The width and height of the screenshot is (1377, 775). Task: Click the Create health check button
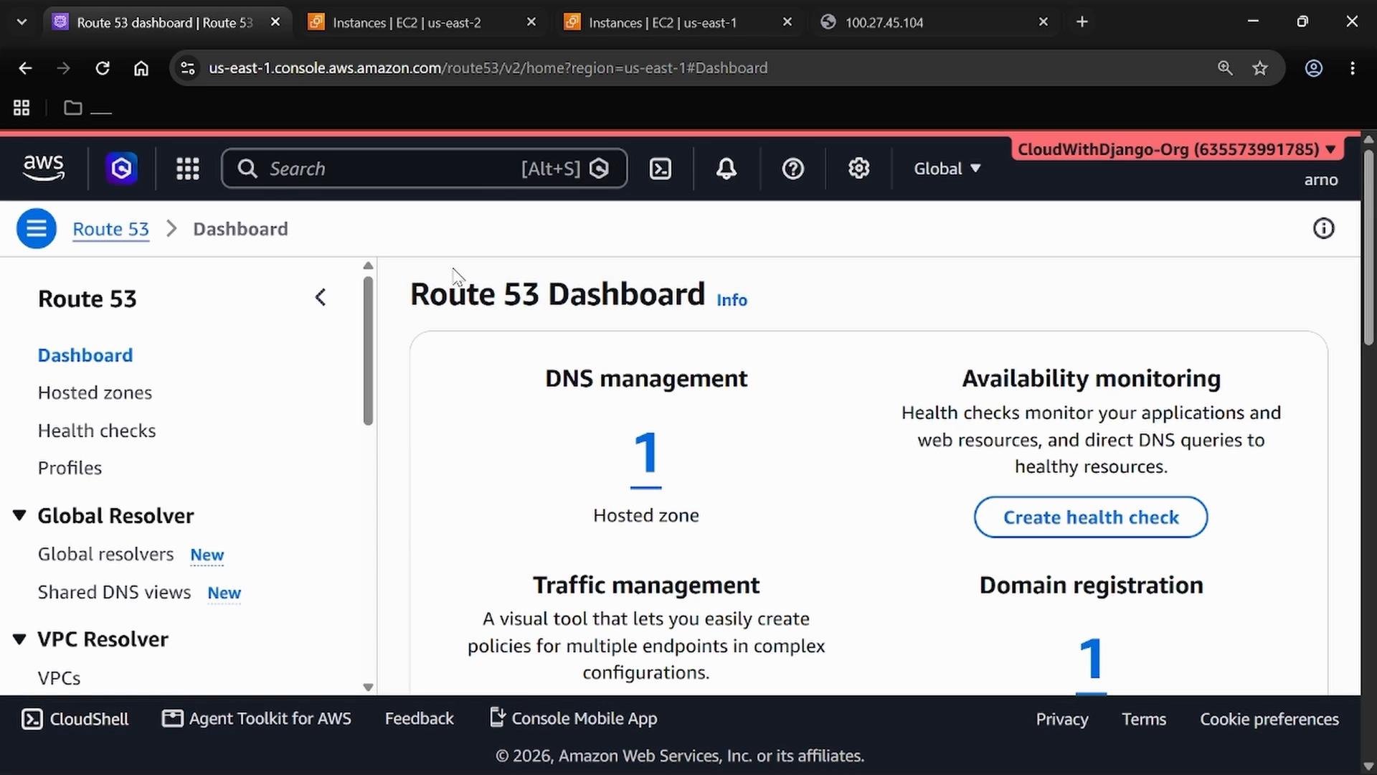tap(1090, 517)
